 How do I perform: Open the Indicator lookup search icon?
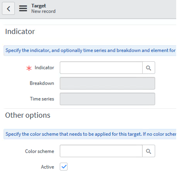148,68
